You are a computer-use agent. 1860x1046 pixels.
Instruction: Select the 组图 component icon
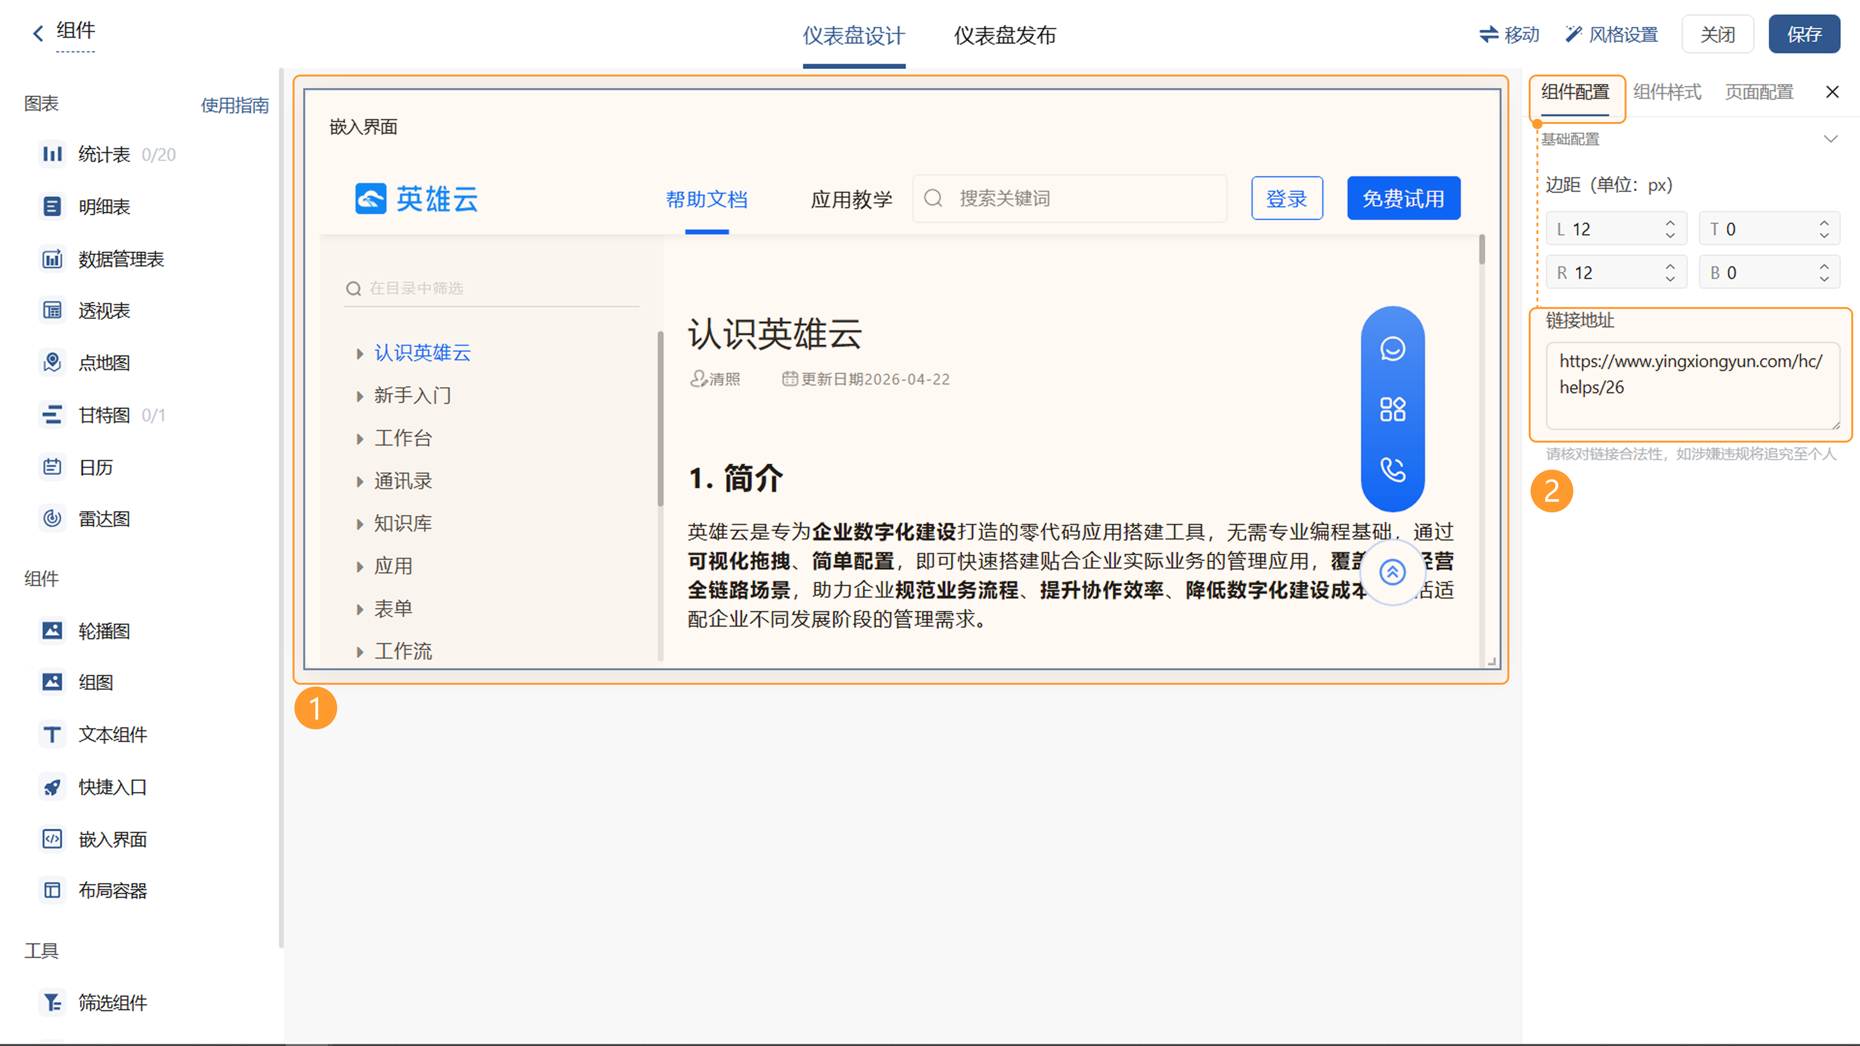pyautogui.click(x=52, y=681)
